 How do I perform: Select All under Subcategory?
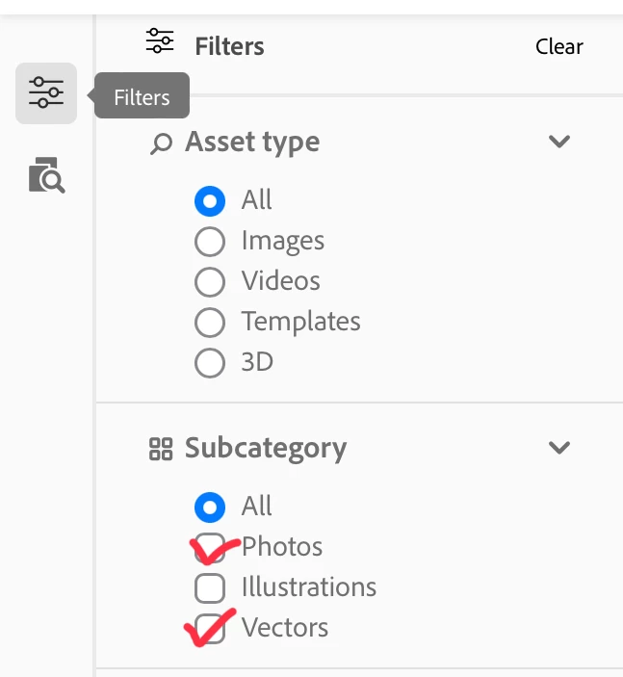(210, 508)
